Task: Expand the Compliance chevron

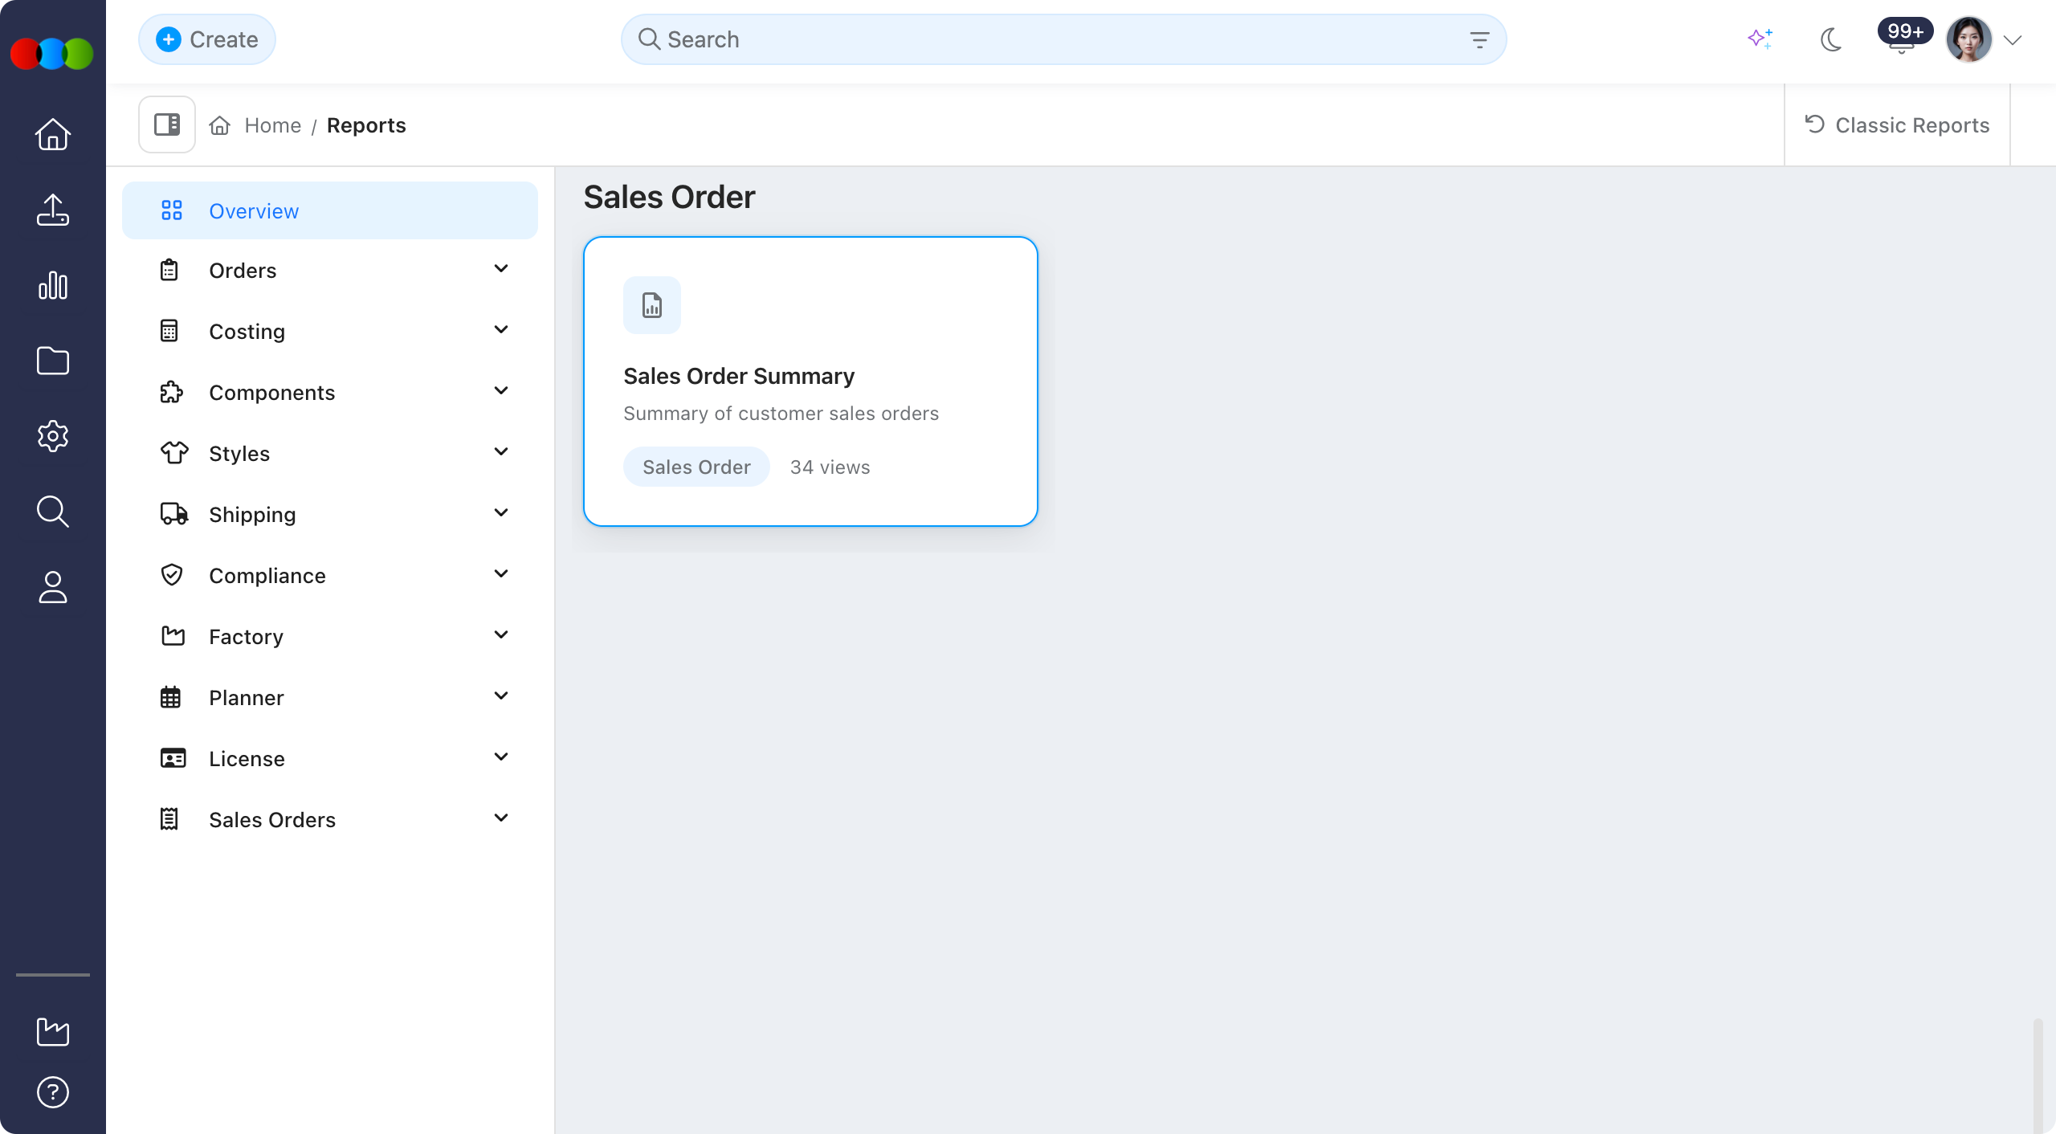Action: [501, 574]
